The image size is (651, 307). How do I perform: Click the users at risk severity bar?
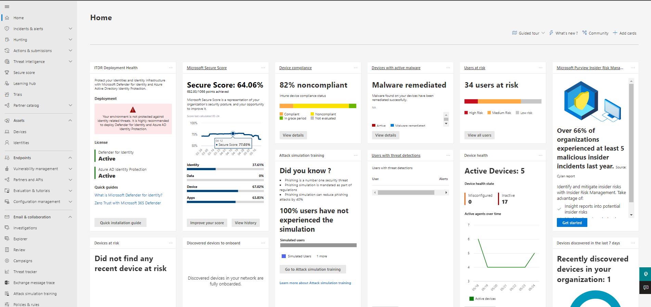[503, 101]
